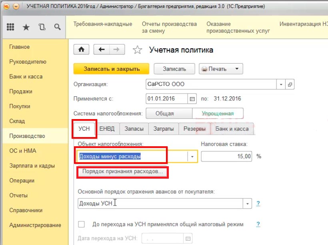Image resolution: width=328 pixels, height=245 pixels.
Task: Open organization record with open-form icon
Action: click(x=290, y=85)
